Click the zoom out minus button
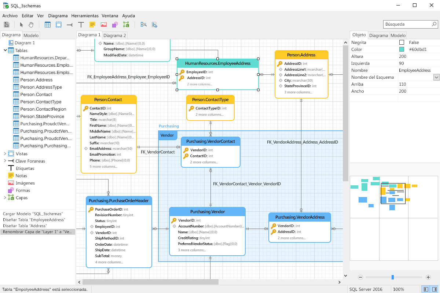The width and height of the screenshot is (440, 293). coord(360,277)
